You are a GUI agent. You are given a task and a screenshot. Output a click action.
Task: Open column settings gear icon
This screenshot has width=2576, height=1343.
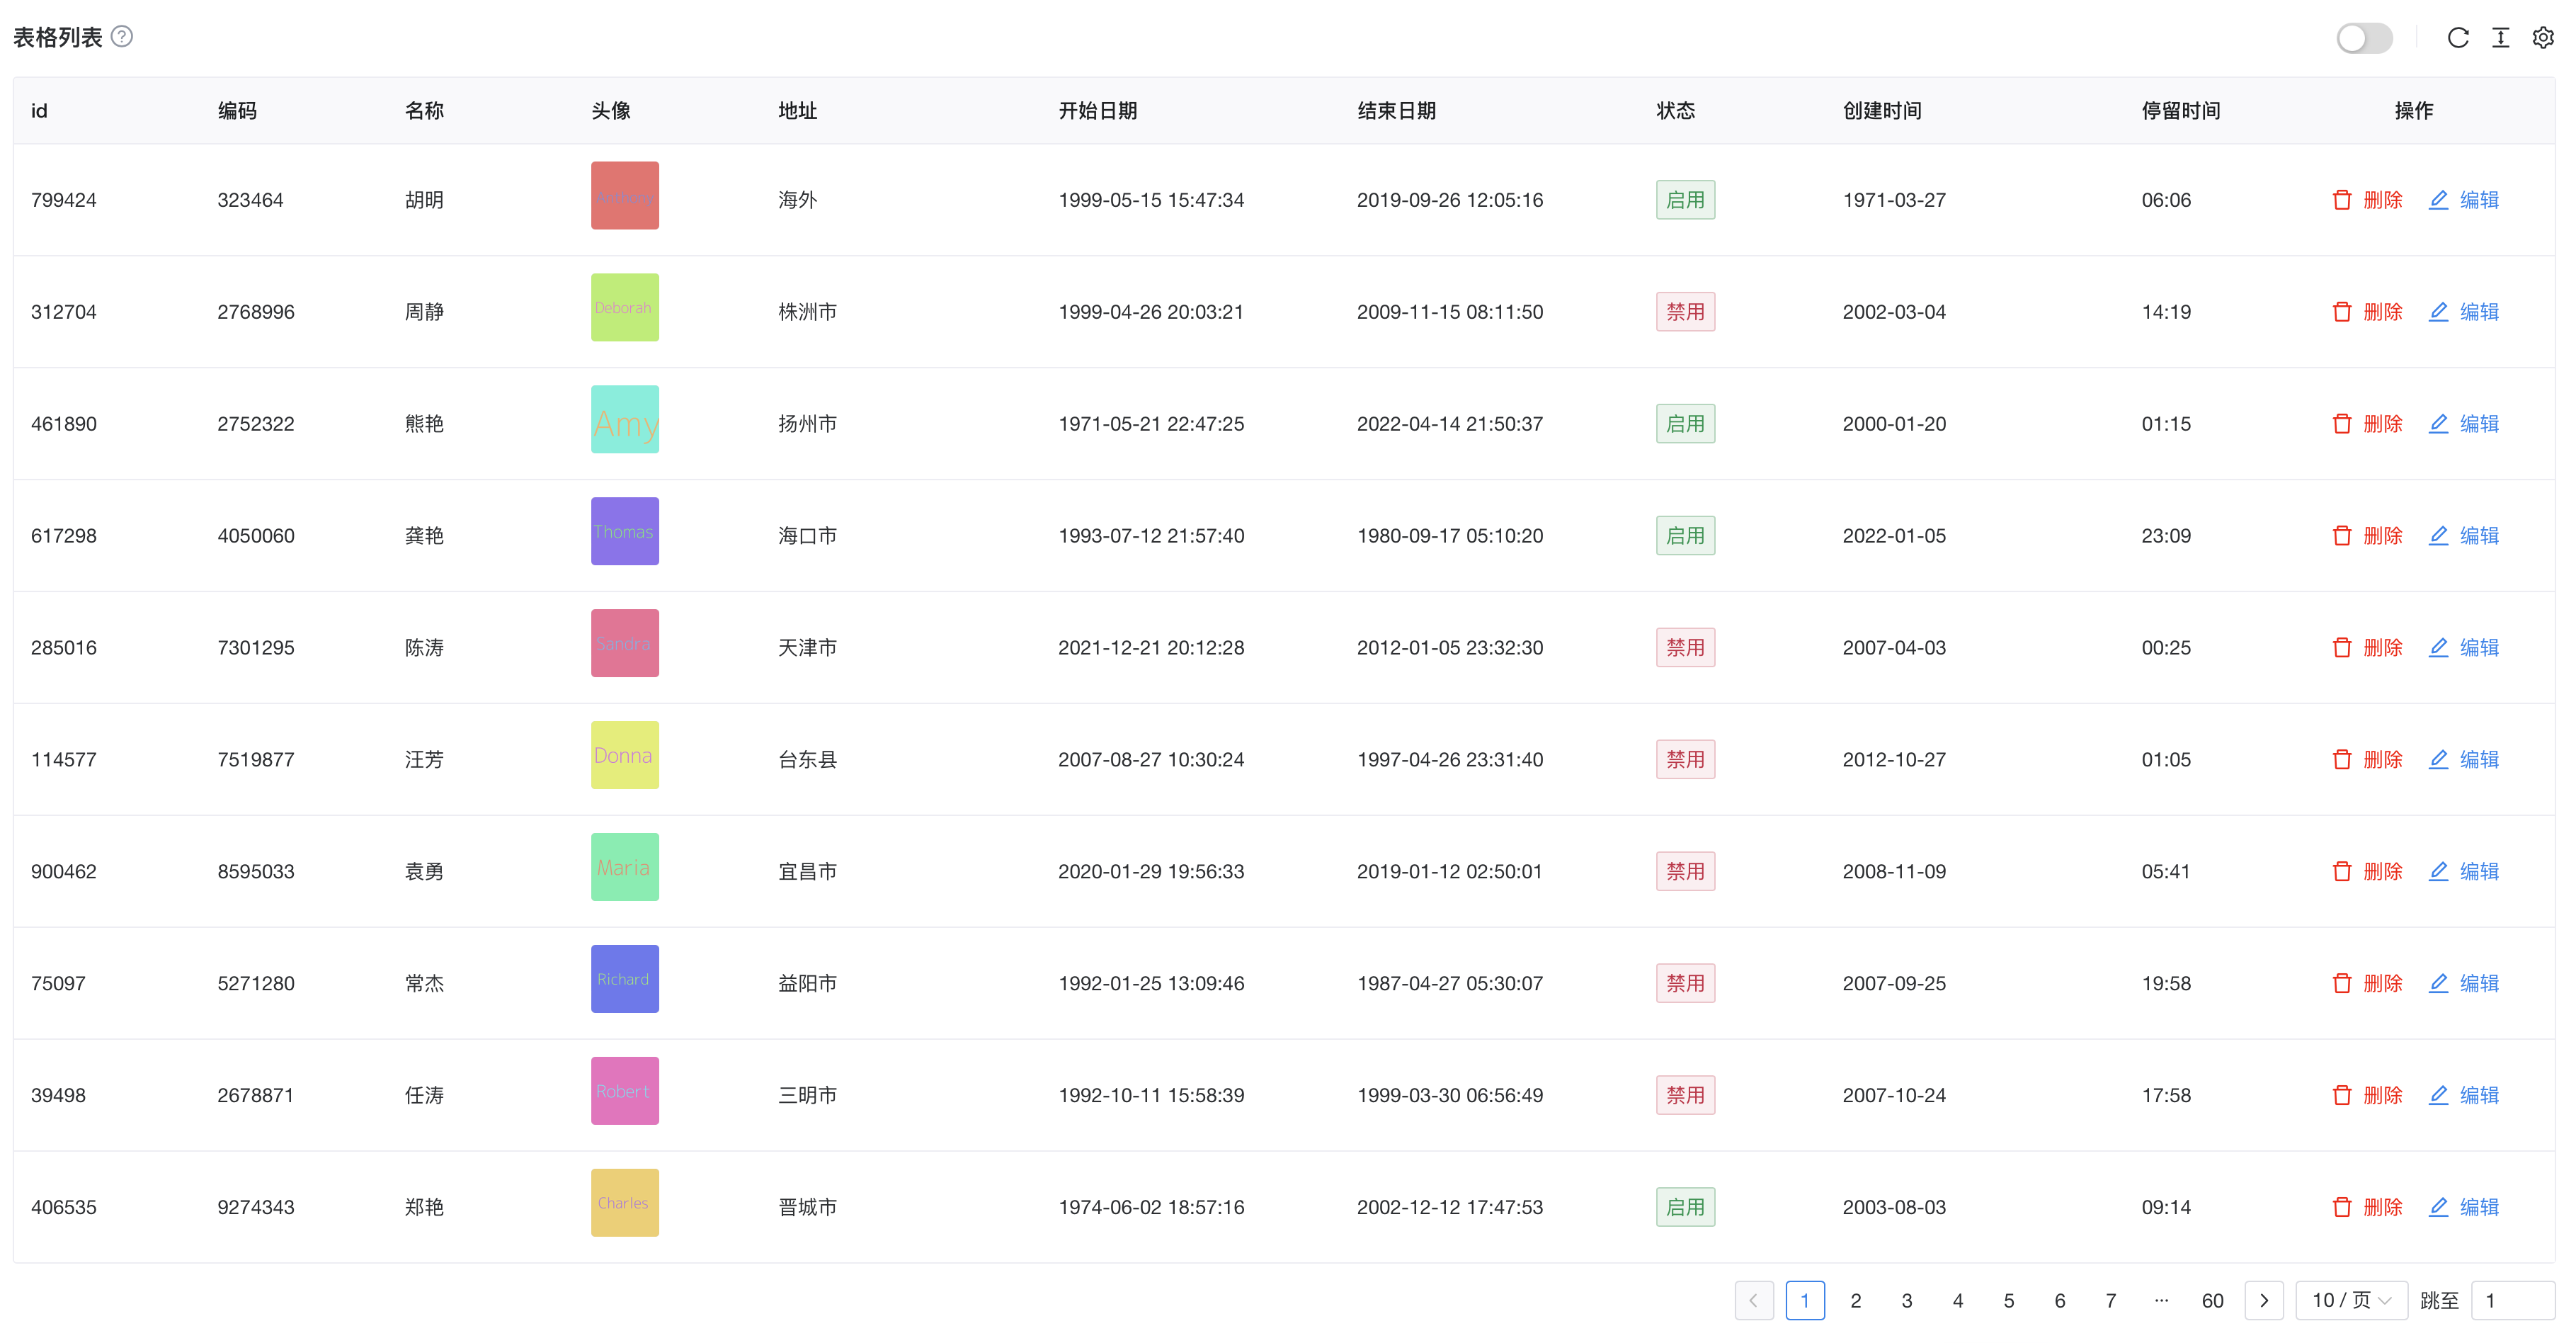click(2542, 38)
